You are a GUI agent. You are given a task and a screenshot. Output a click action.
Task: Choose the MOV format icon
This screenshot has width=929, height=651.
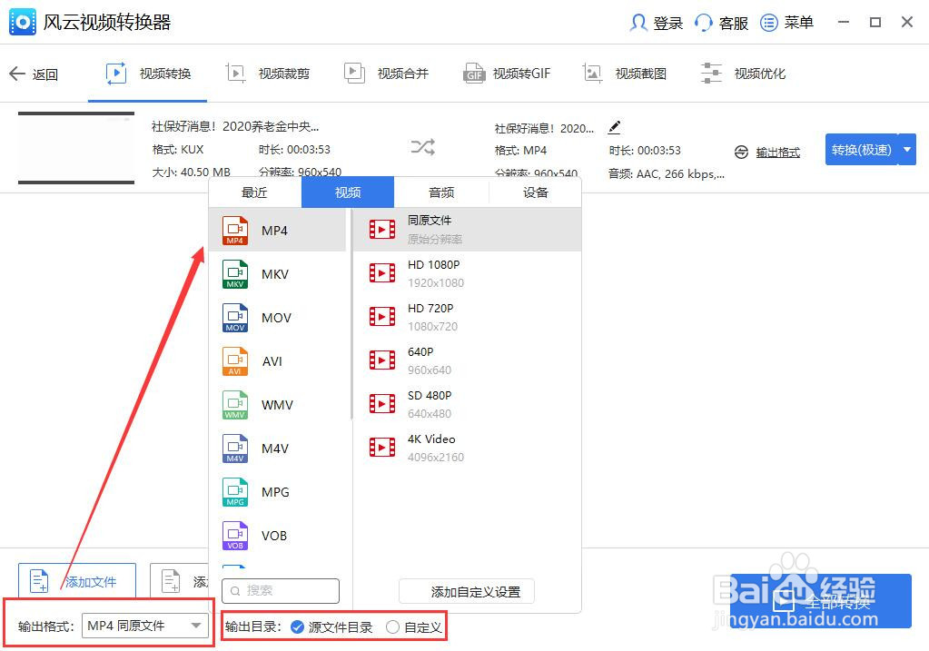click(234, 317)
